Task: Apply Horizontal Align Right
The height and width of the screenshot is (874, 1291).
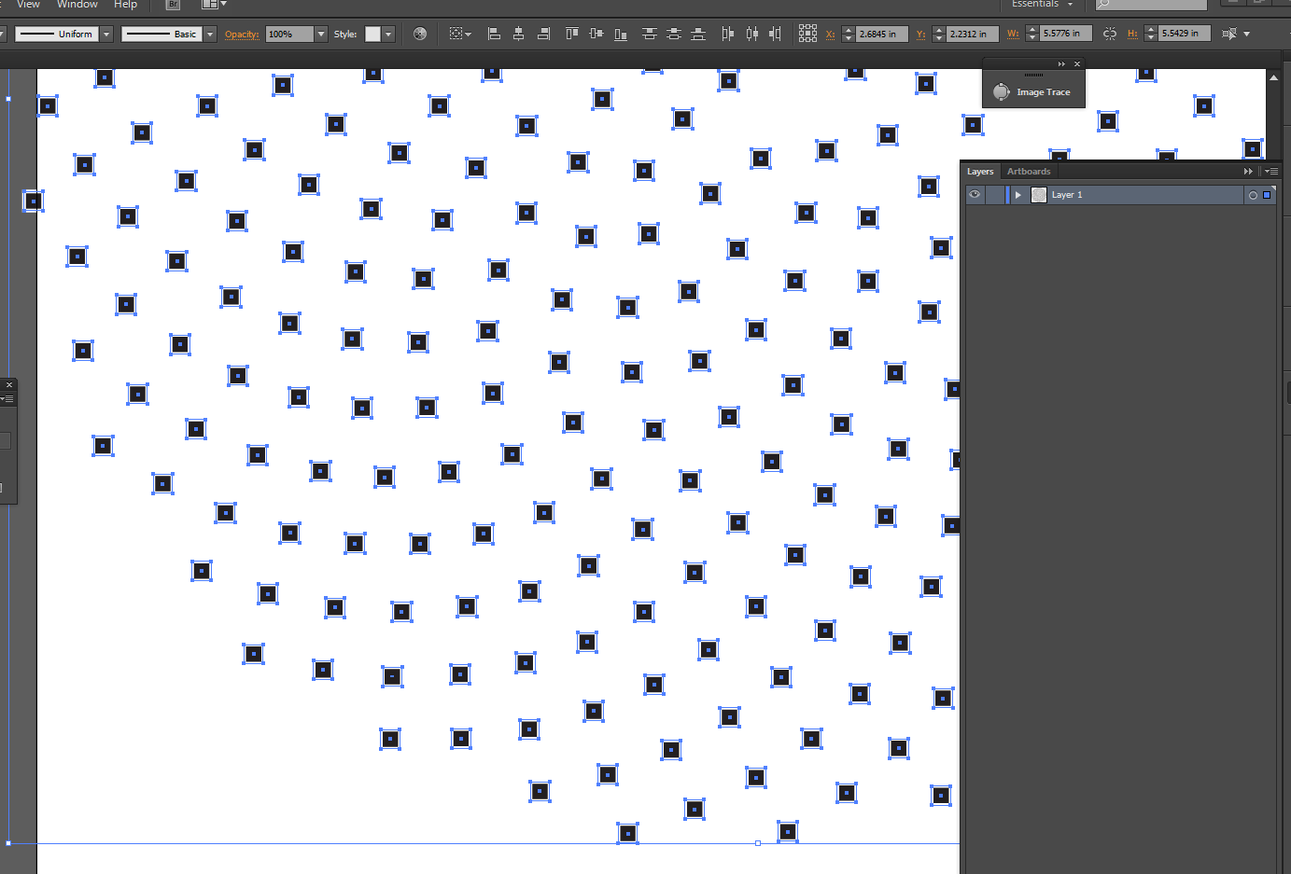Action: pyautogui.click(x=543, y=34)
